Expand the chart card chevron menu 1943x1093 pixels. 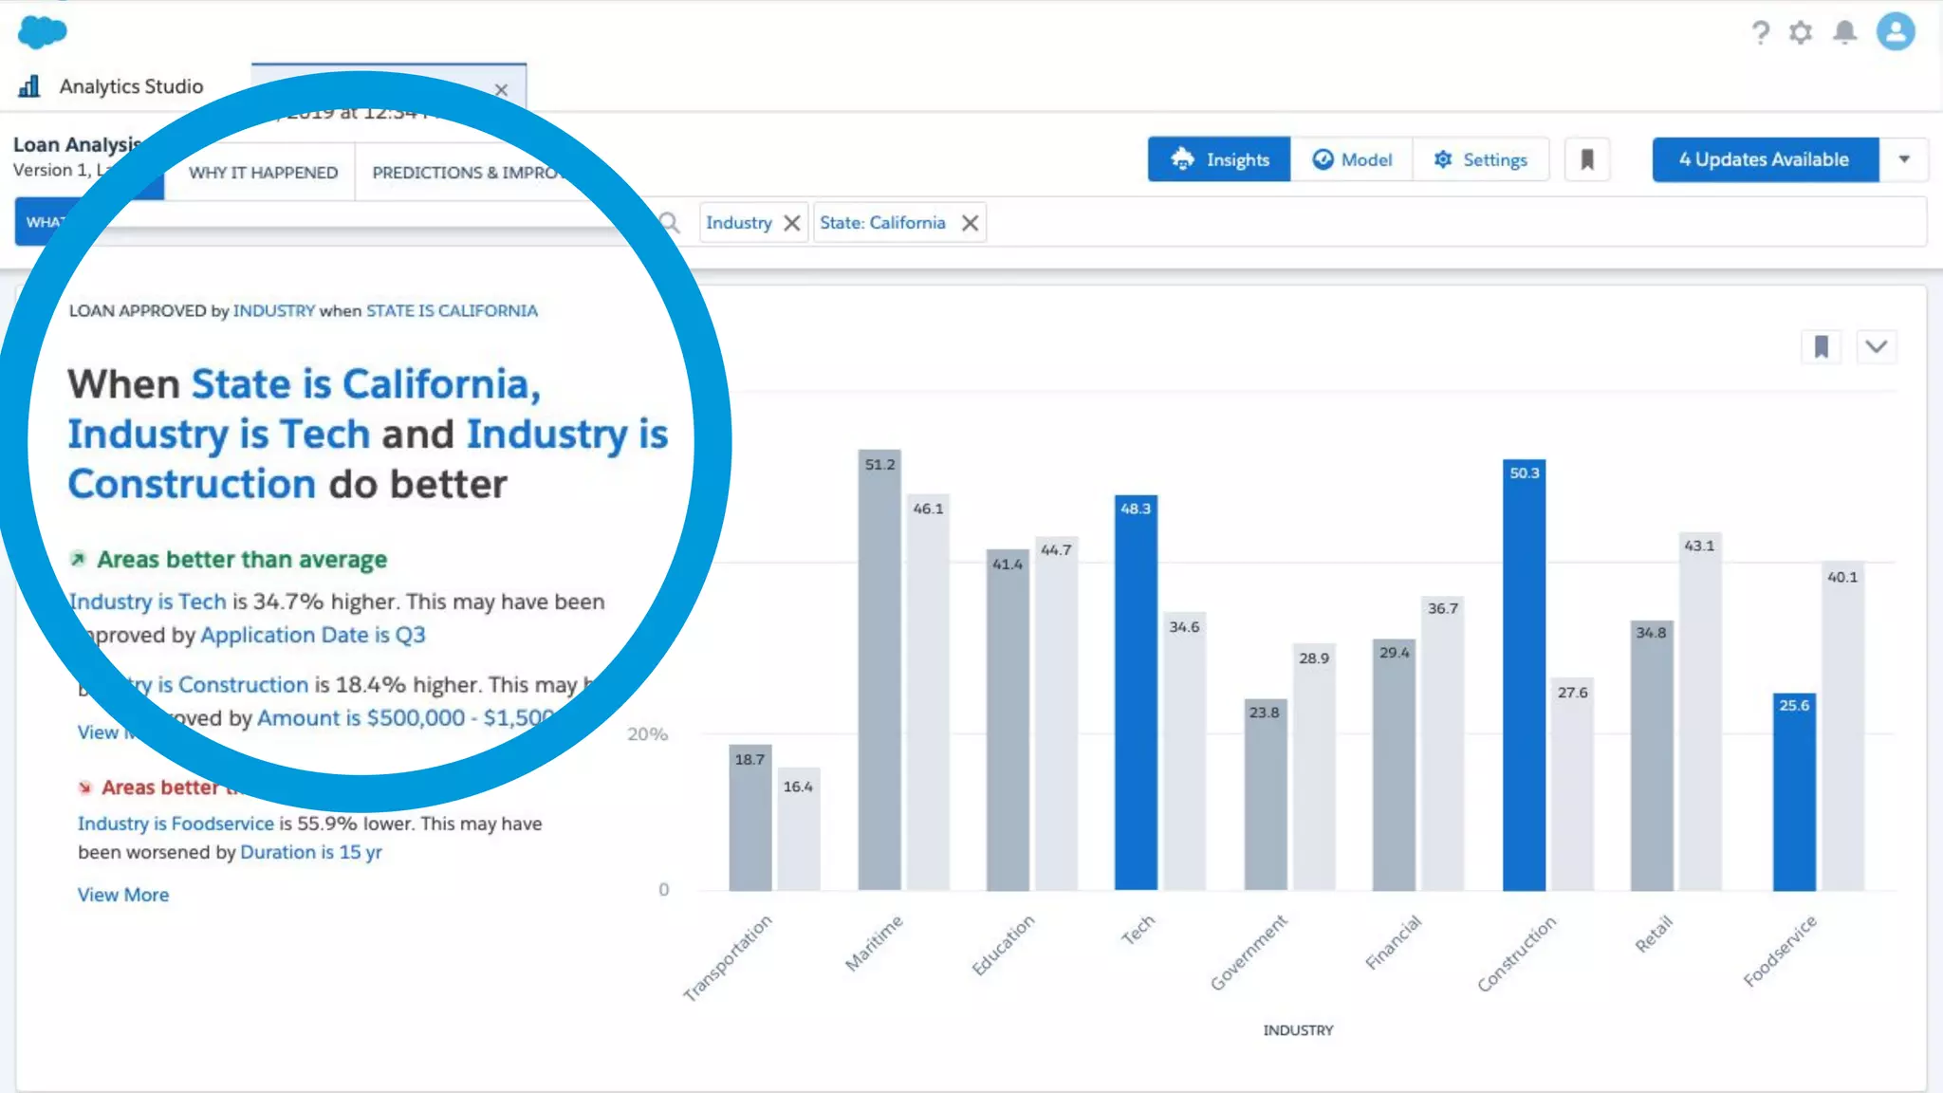1876,347
